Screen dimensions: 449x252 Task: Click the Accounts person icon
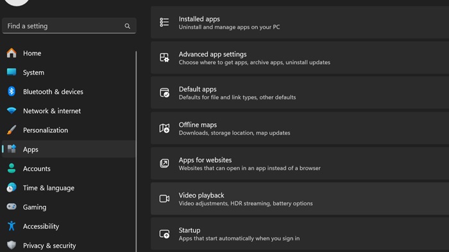[12, 168]
